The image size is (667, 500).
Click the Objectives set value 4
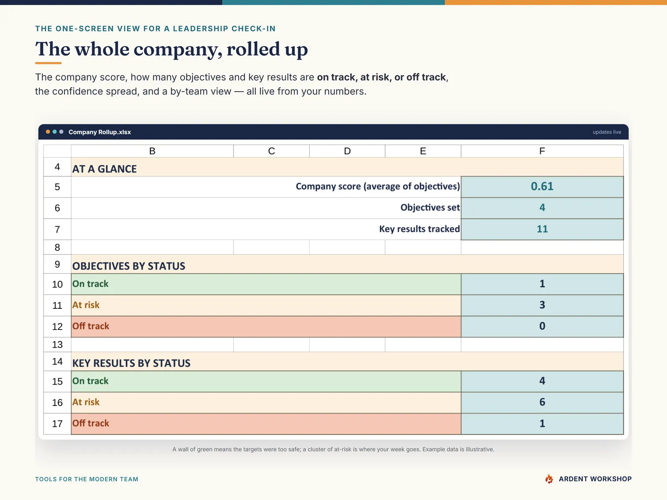pos(542,208)
